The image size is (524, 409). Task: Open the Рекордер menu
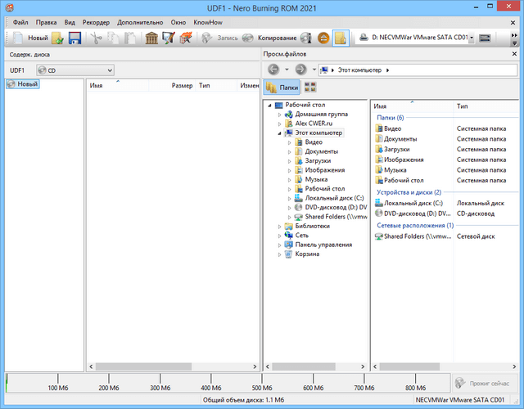(98, 21)
